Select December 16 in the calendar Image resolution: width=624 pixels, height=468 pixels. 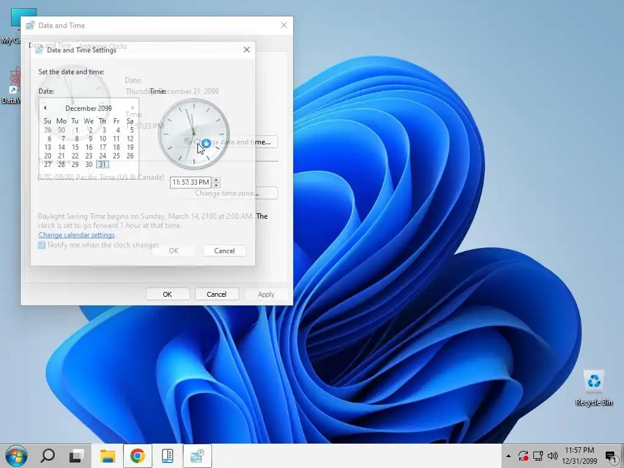(89, 147)
